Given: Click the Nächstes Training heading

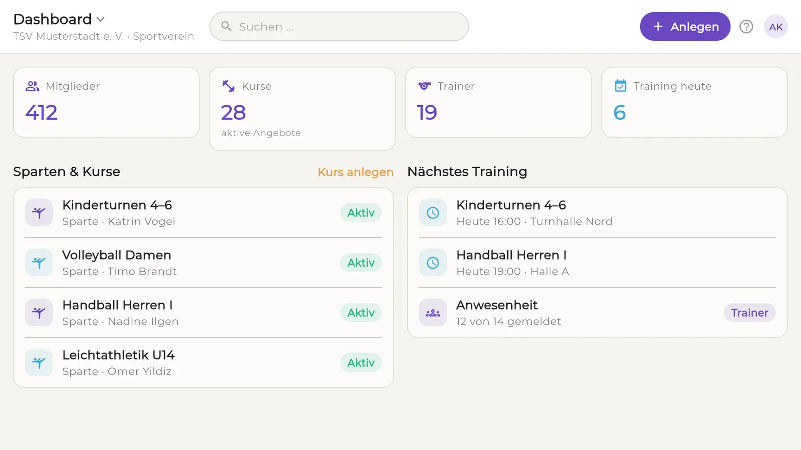Looking at the screenshot, I should point(467,172).
